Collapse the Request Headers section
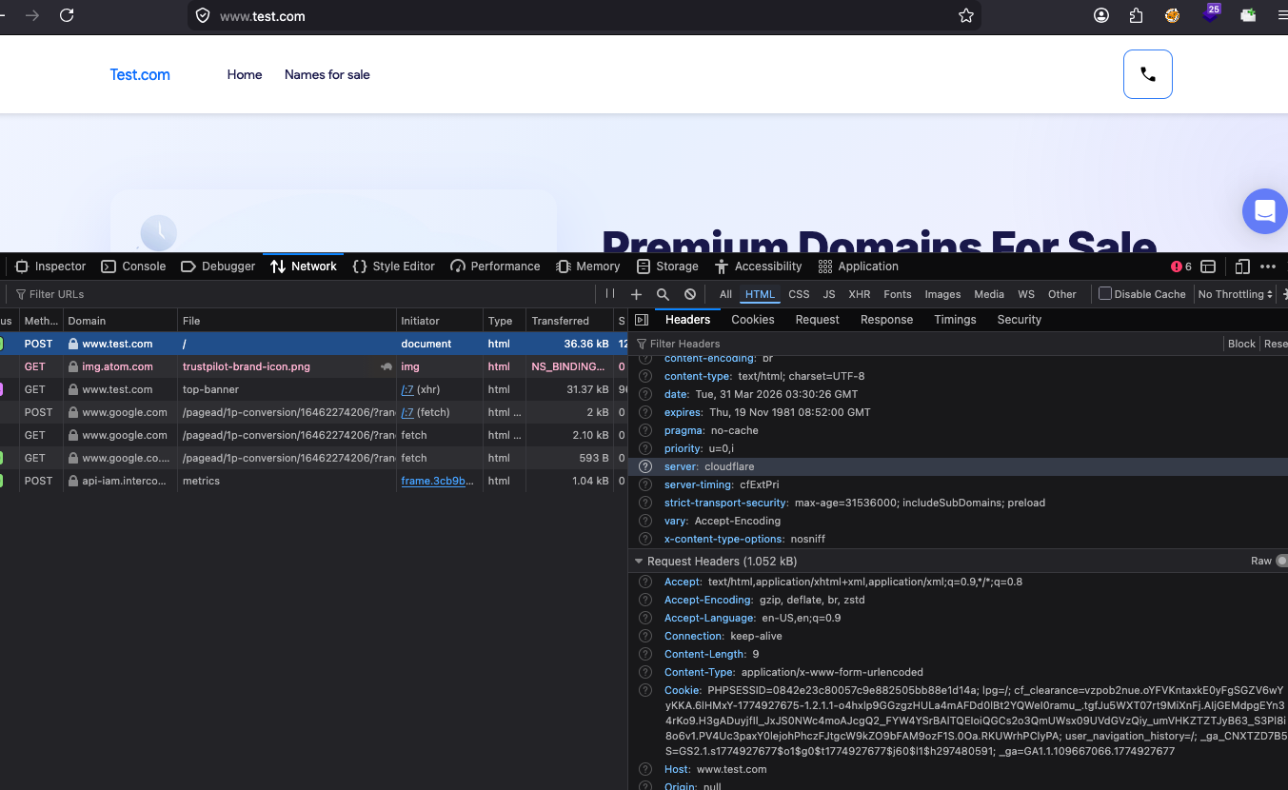 [x=639, y=562]
